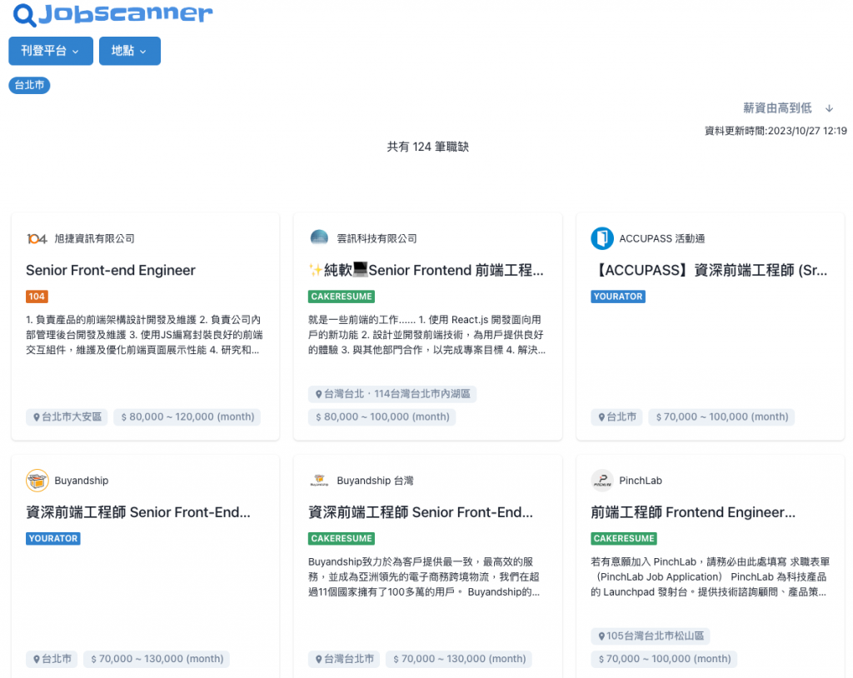Click salary tag $ 80,000 ~ 100,000
853x678 pixels.
pyautogui.click(x=382, y=416)
